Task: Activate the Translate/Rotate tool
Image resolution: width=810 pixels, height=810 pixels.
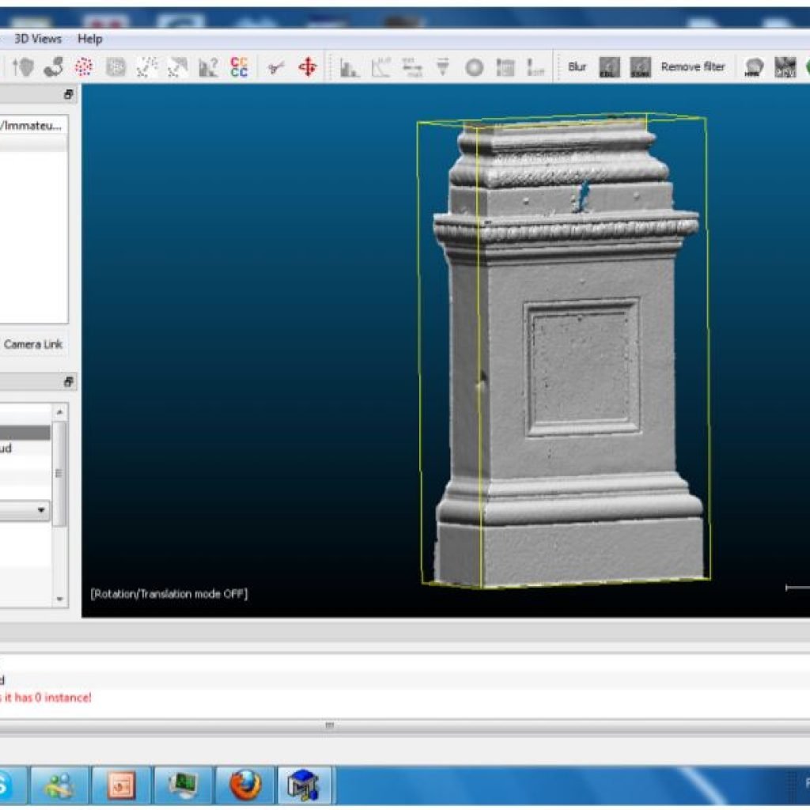Action: [306, 66]
